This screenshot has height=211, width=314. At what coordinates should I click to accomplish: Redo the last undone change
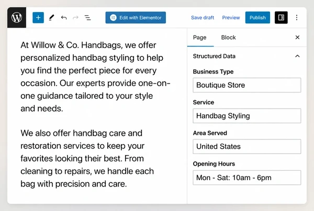tap(75, 18)
